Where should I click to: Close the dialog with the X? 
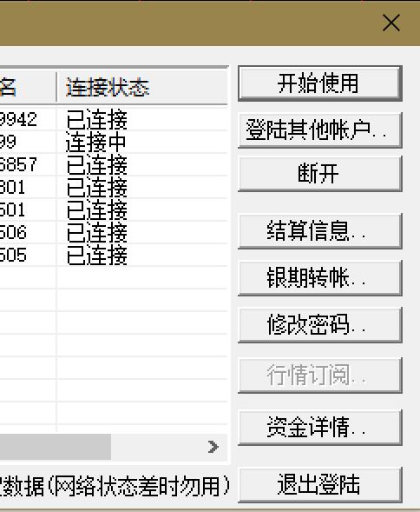click(x=391, y=23)
